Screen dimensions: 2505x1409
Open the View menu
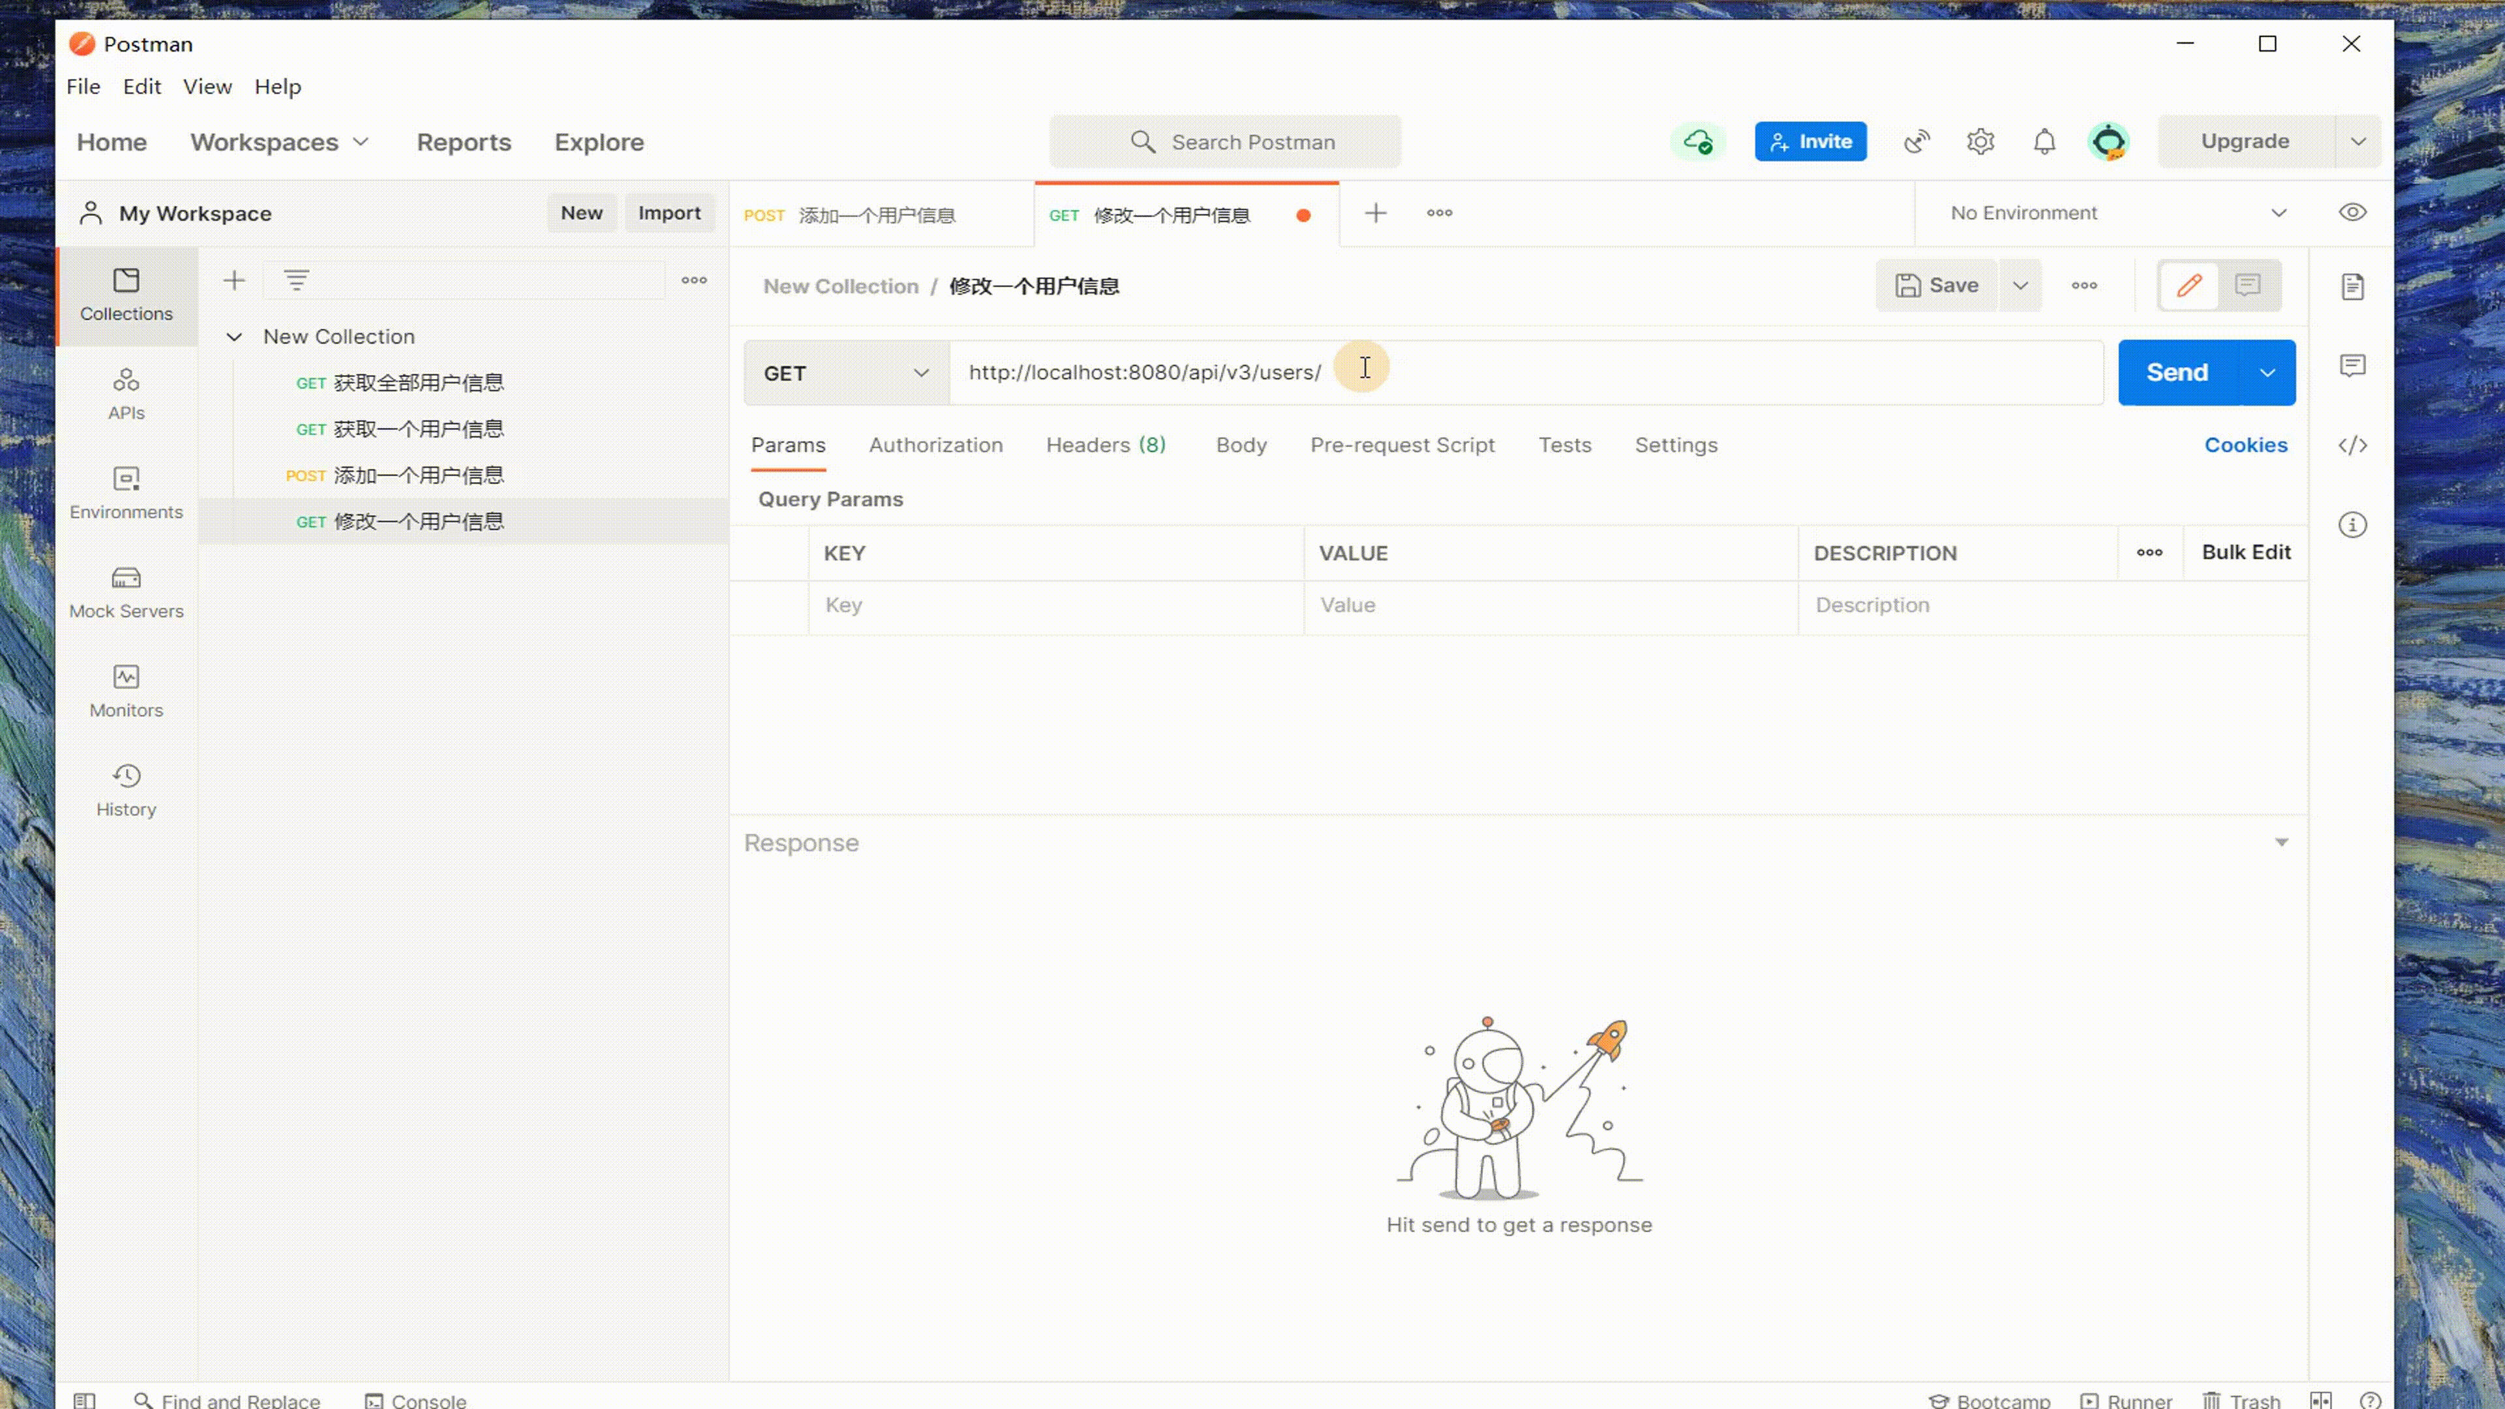pos(207,87)
